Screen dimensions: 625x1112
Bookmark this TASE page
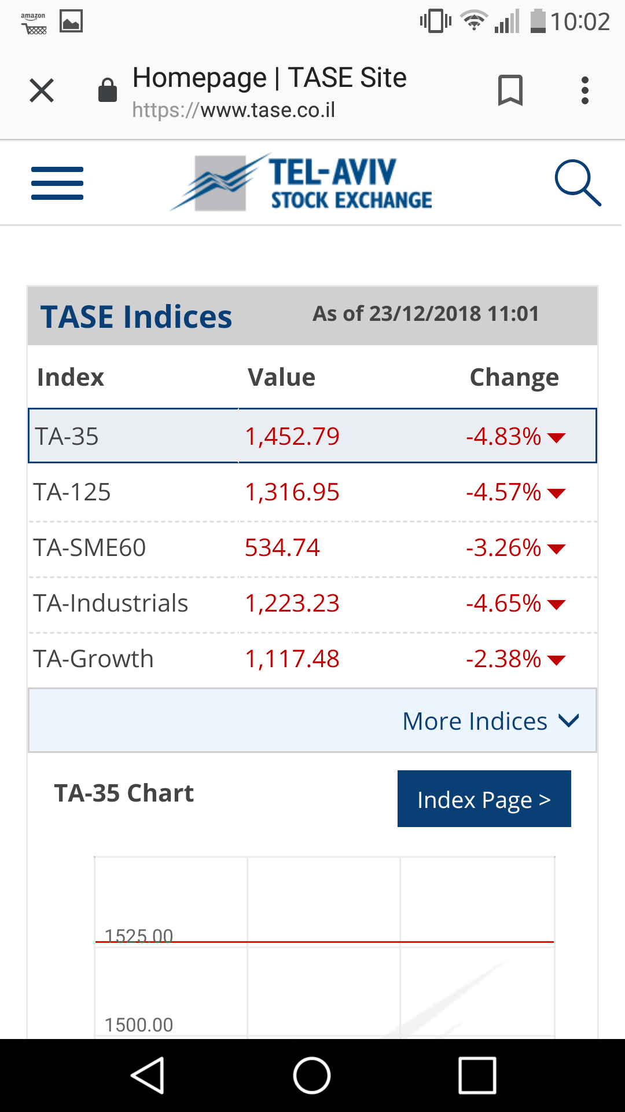510,90
